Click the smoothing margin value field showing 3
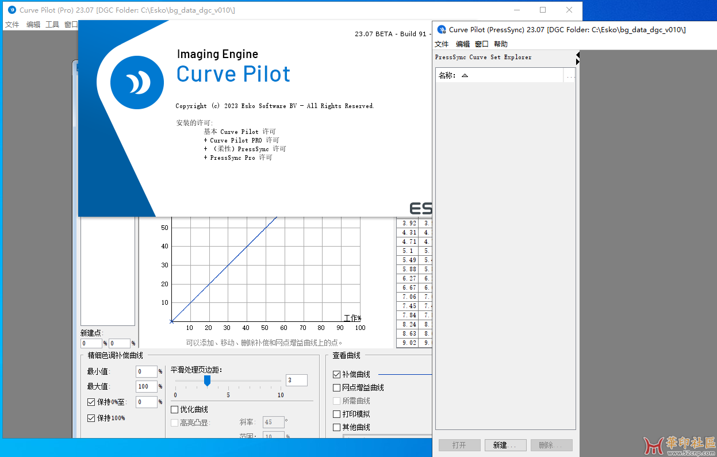The height and width of the screenshot is (457, 717). pyautogui.click(x=297, y=380)
